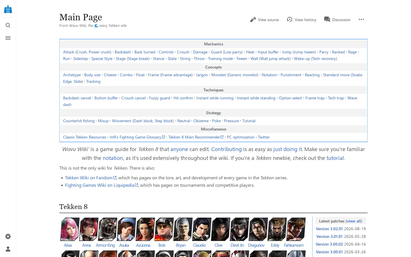Open Classic Tekken Resources link
The width and height of the screenshot is (411, 257).
click(x=84, y=137)
